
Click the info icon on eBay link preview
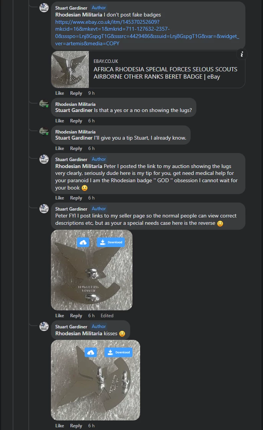[x=242, y=54]
